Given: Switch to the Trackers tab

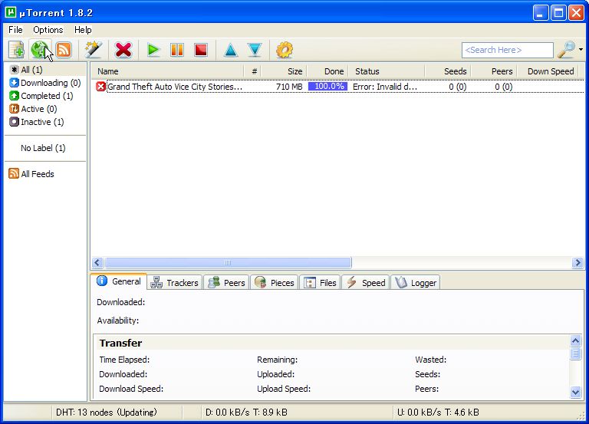Looking at the screenshot, I should (x=175, y=283).
